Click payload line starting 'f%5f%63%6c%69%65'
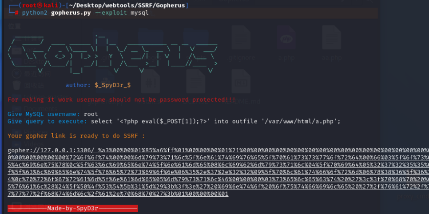 click(218, 172)
